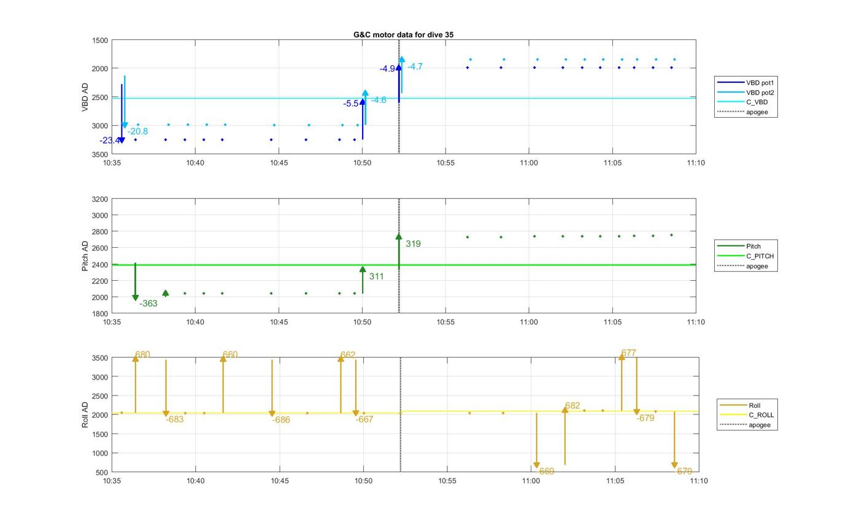Viewport: 859px width, 531px height.
Task: Click the '-4.6' VBD data label
Action: (379, 101)
